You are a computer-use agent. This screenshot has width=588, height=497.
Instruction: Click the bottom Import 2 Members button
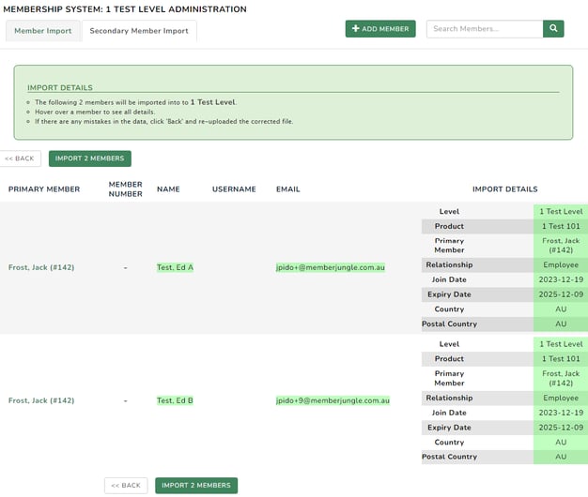point(195,485)
